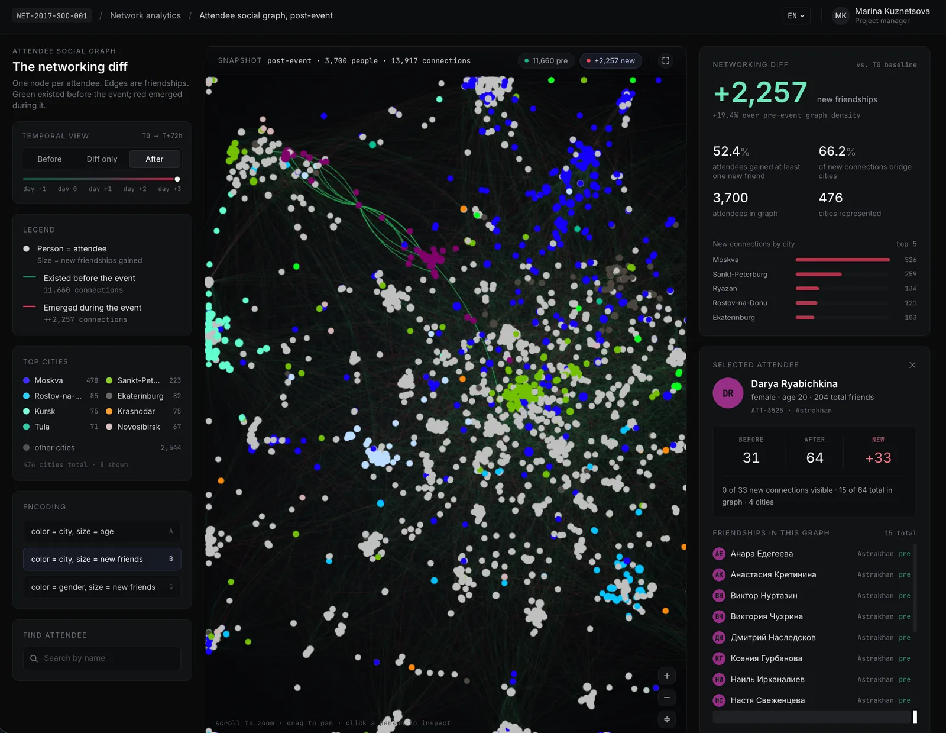Open NET-2017-SOC-001 project breadcrumb
Screen dimensions: 946x733
pos(52,16)
